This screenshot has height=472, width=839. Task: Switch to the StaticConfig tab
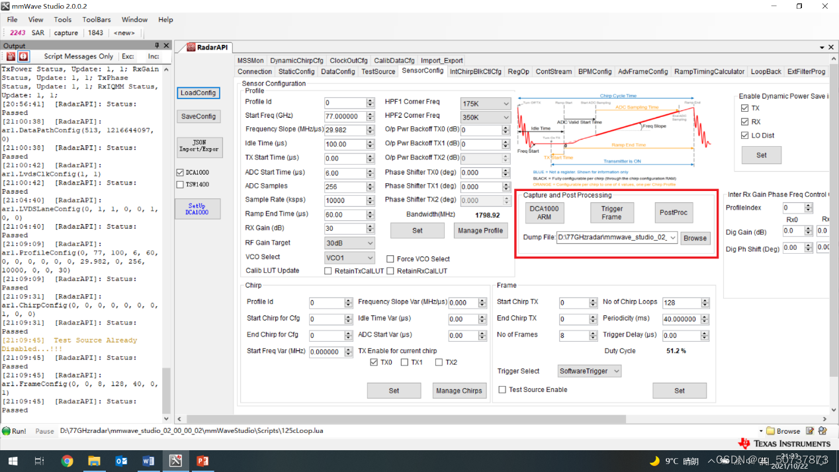(x=296, y=71)
